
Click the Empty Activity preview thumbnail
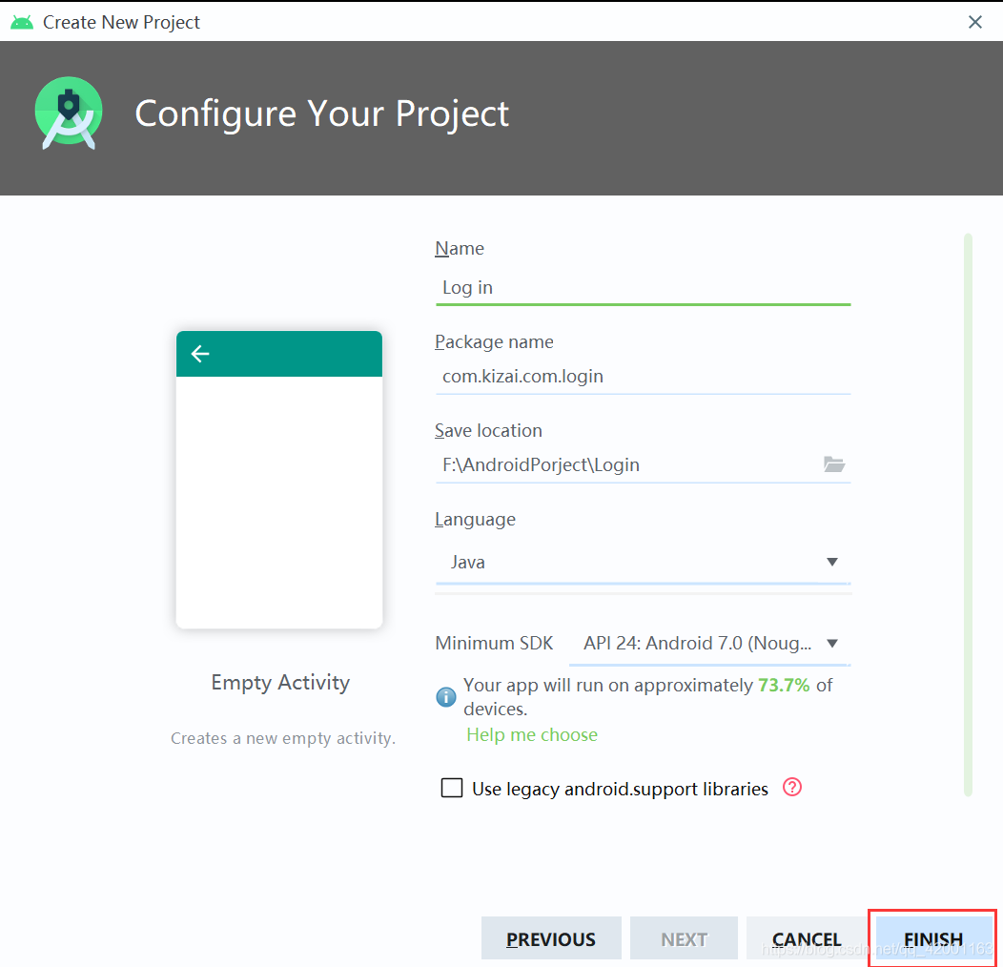279,480
